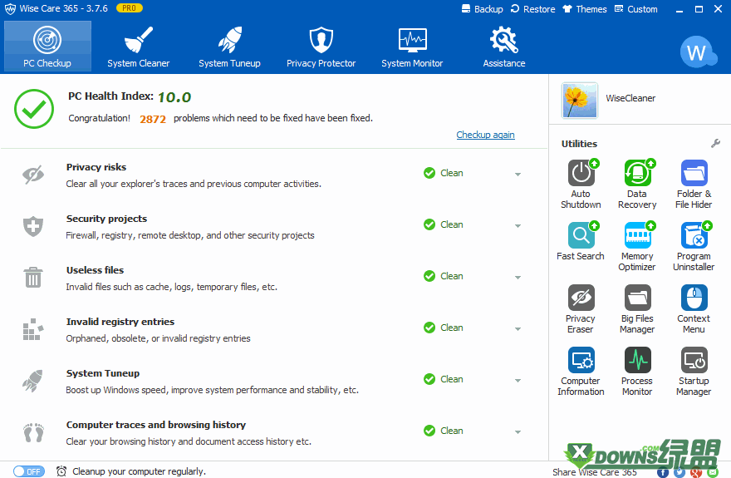Click the scheduled cleanup alarm clock icon

click(x=61, y=471)
